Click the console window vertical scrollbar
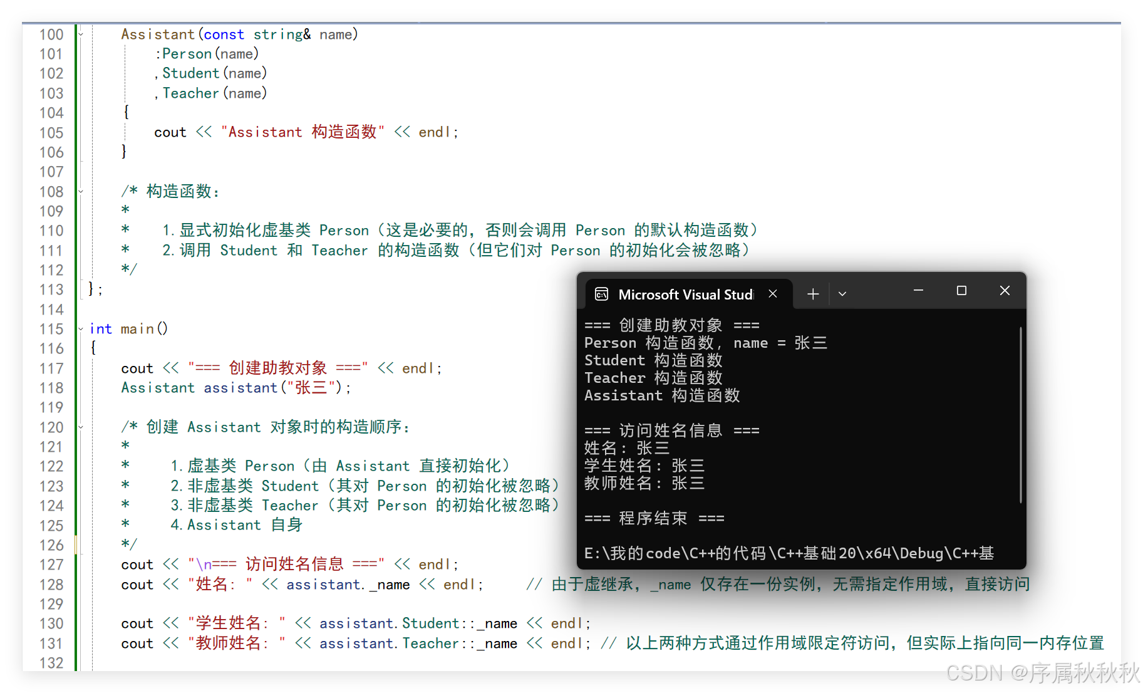1143x693 pixels. point(1020,415)
